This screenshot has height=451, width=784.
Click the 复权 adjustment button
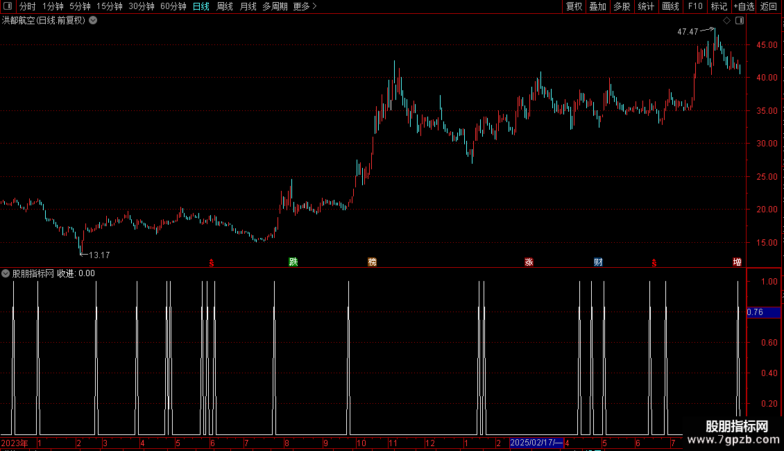[574, 6]
